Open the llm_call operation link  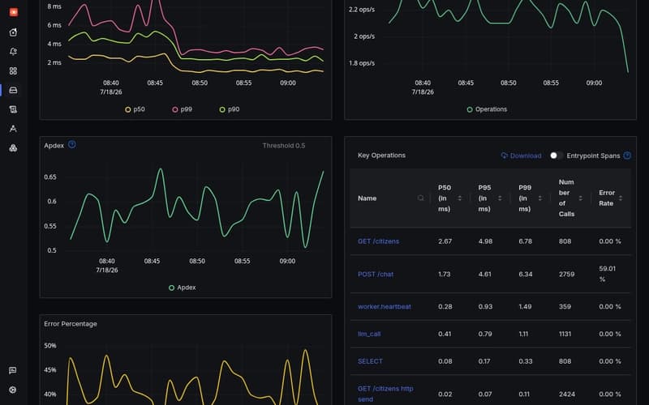369,334
